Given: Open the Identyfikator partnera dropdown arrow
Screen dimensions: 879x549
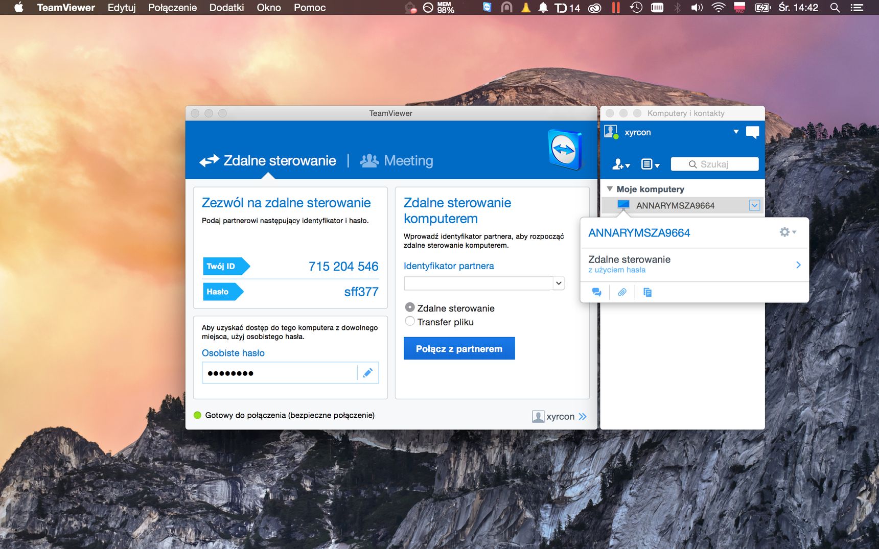Looking at the screenshot, I should click(x=559, y=283).
